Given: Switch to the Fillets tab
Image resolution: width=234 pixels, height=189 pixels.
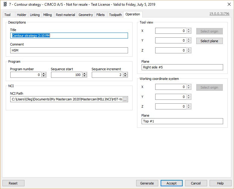Looking at the screenshot, I should coord(101,15).
